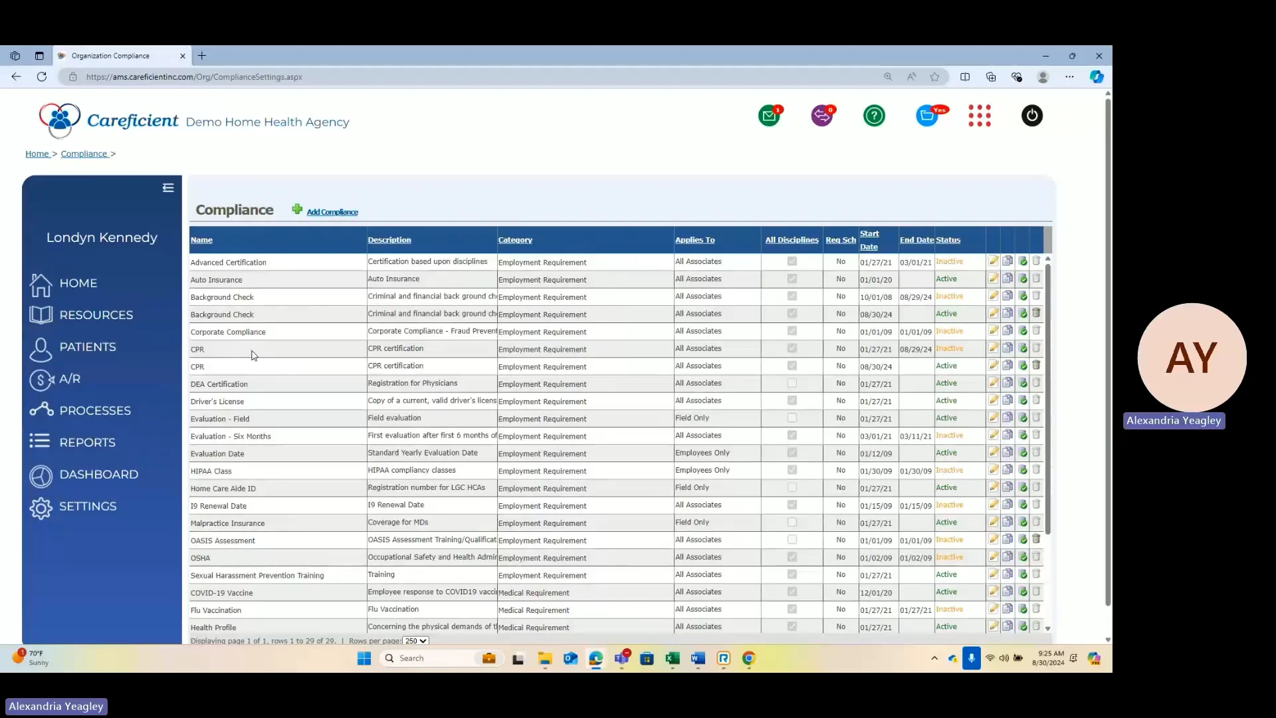1276x718 pixels.
Task: Uncheck the HIPAA Class disciplines checkbox
Action: click(792, 470)
